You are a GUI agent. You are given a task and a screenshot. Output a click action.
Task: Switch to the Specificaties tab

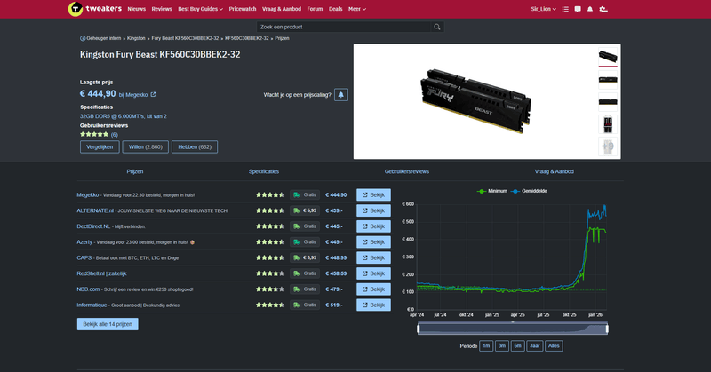(264, 170)
